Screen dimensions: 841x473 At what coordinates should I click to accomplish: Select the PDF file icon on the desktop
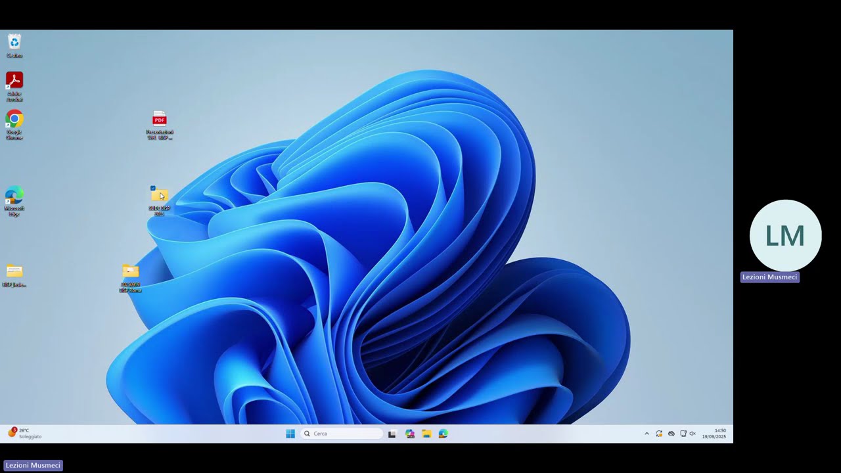click(160, 125)
